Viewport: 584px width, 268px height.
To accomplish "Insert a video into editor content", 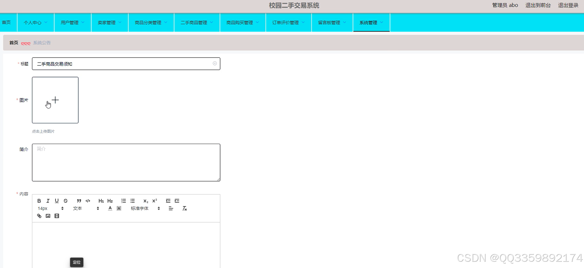I will [57, 216].
